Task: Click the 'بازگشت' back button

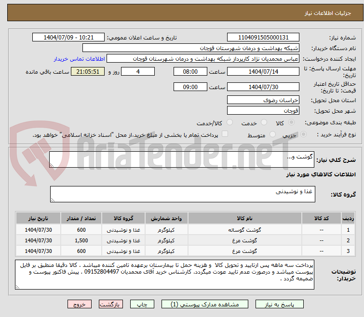Action: point(111,304)
